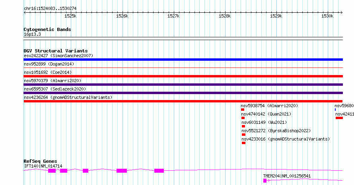Open the nsv1051692 (Coe2014) label
Viewport: 354px width, 185px height.
[48, 72]
